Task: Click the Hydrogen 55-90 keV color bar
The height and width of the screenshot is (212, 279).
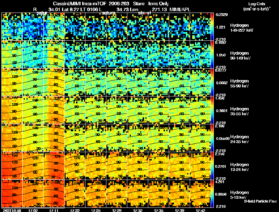Action: point(212,82)
